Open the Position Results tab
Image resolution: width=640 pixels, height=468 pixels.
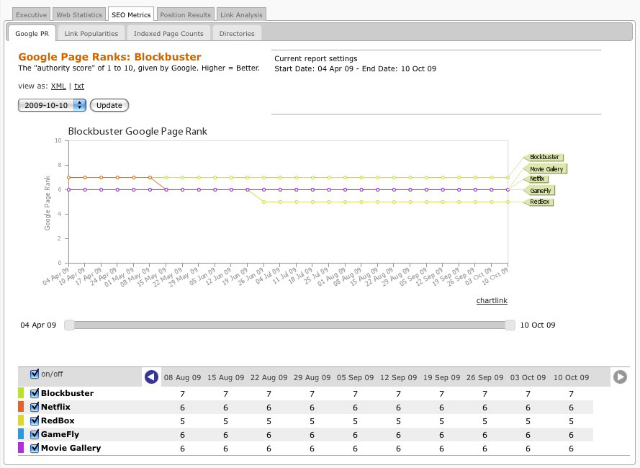tap(185, 14)
